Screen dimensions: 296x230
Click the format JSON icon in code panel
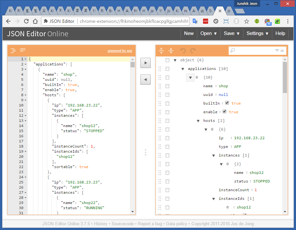coord(13,50)
